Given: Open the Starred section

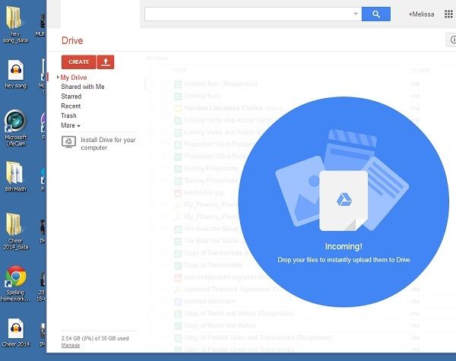Looking at the screenshot, I should click(71, 97).
